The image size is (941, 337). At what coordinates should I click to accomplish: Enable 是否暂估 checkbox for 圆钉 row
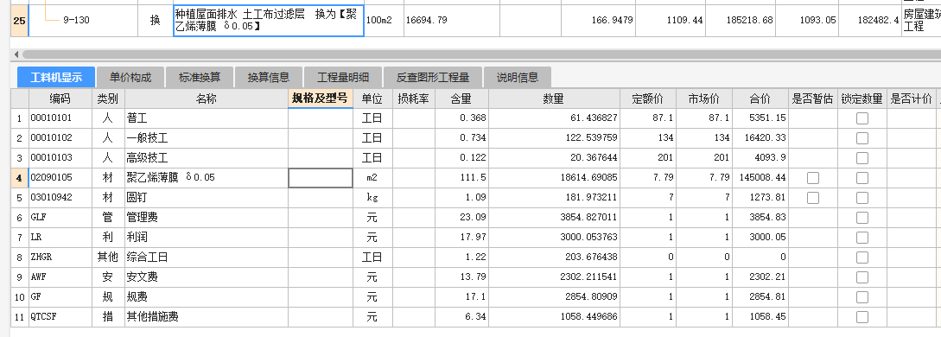pos(812,197)
